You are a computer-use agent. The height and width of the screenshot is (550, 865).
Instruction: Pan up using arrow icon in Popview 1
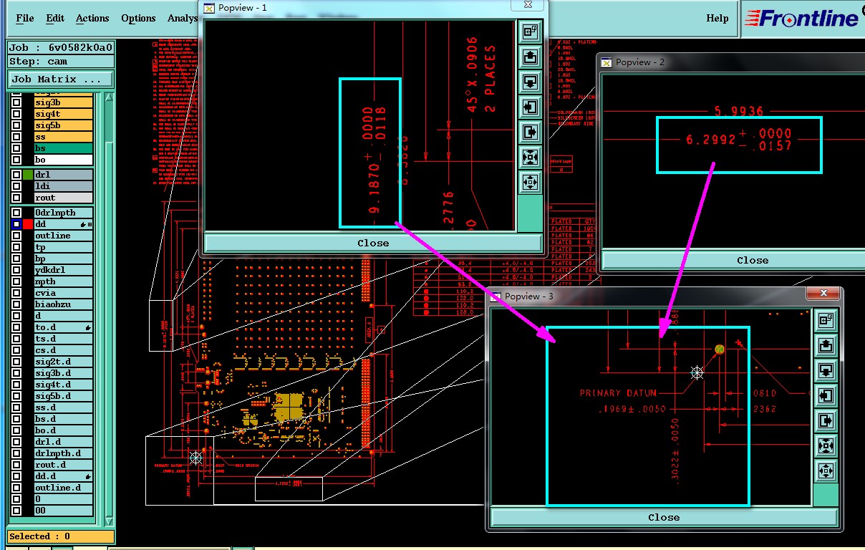click(x=530, y=57)
